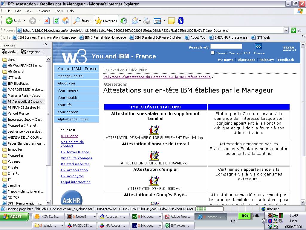Open the Edit page toolbar icon
Viewport: 306px width, 230px height.
click(157, 21)
